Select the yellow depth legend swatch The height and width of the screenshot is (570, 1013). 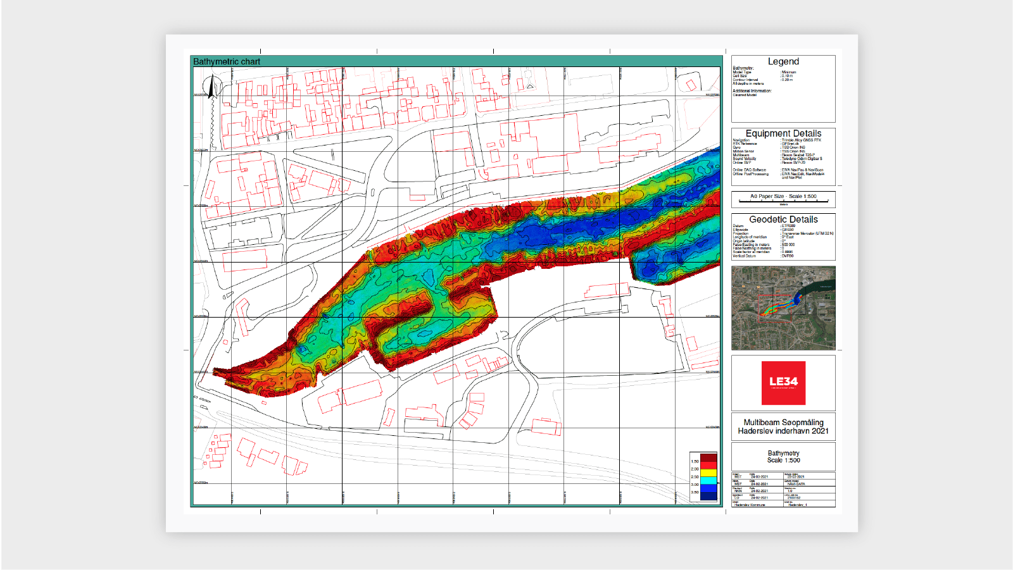708,473
